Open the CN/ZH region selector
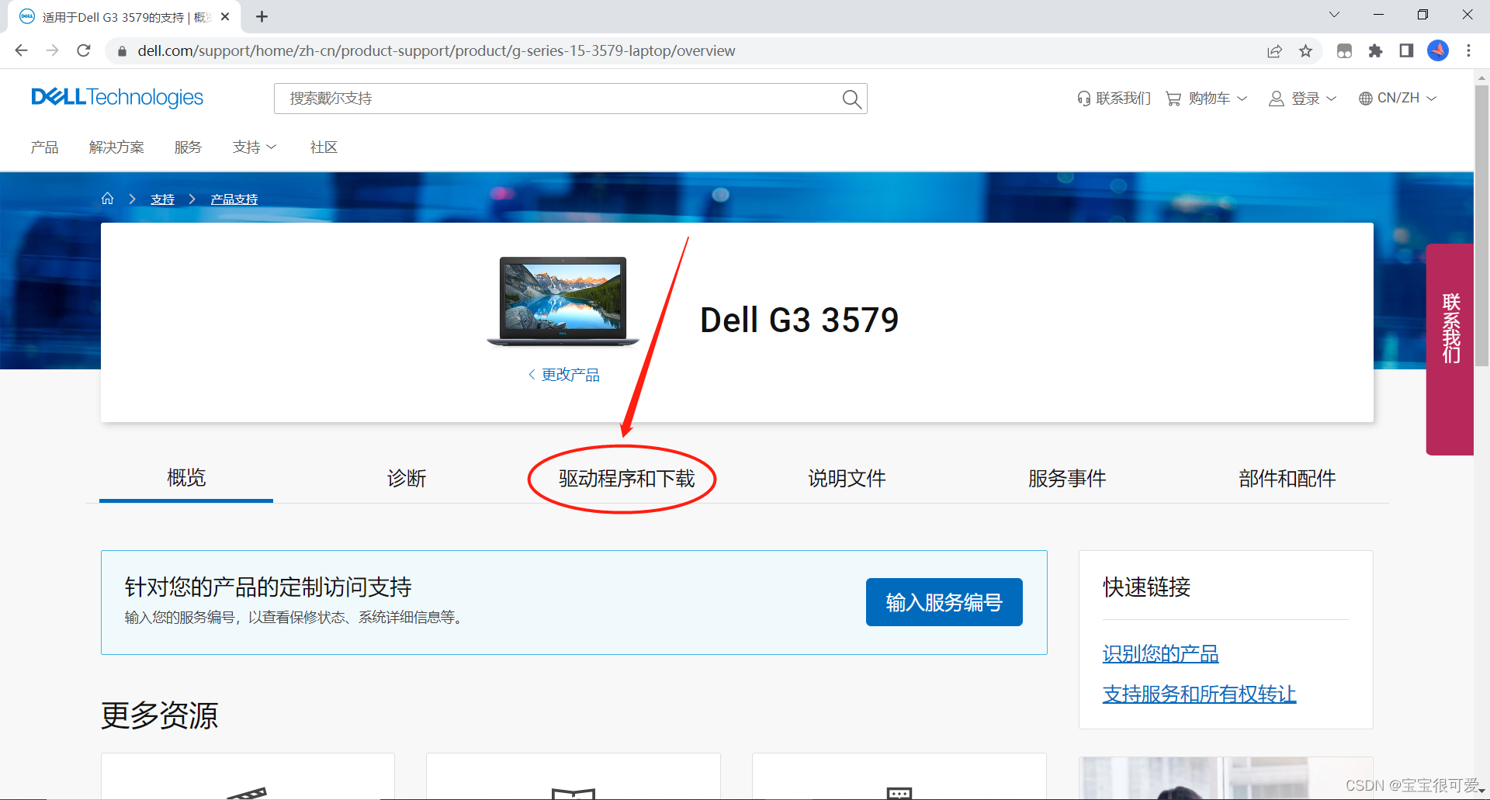Screen dimensions: 1490x800 1398,99
